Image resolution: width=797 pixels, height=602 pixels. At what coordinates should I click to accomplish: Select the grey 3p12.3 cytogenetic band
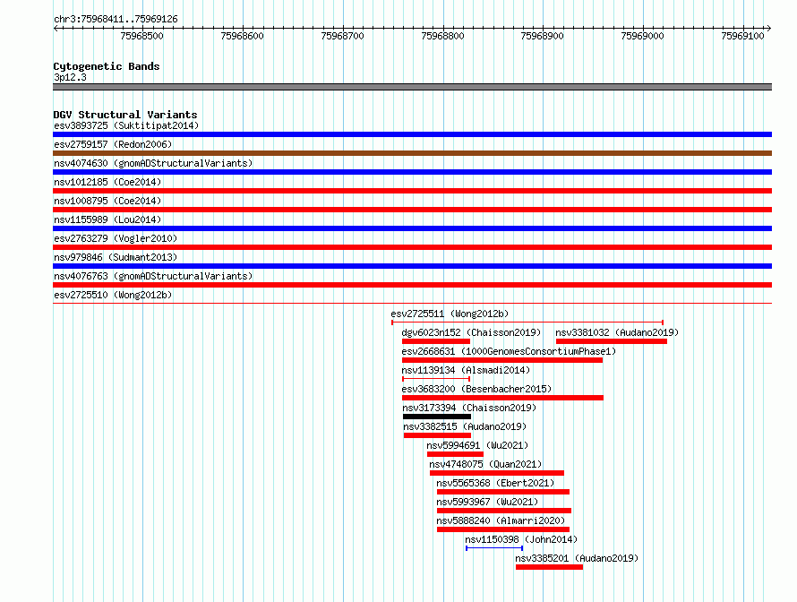tap(412, 87)
